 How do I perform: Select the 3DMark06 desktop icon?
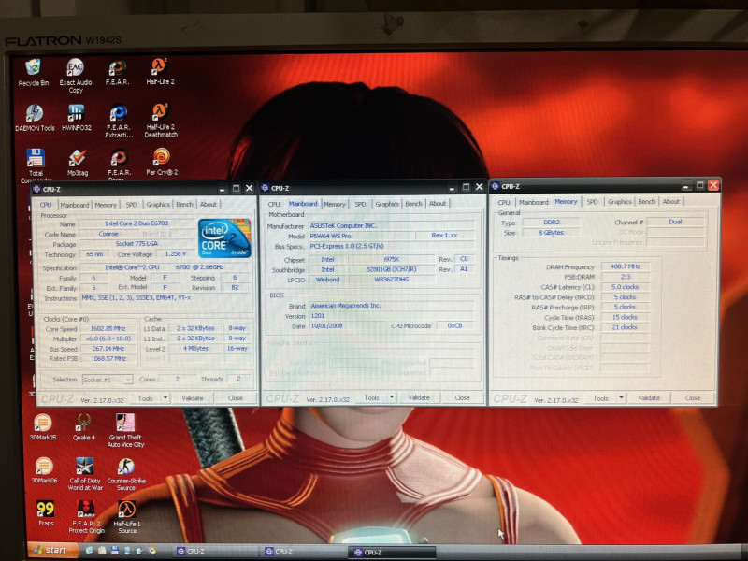(44, 470)
